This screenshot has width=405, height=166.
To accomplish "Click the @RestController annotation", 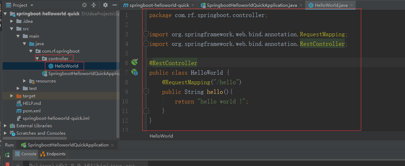I will tap(173, 63).
